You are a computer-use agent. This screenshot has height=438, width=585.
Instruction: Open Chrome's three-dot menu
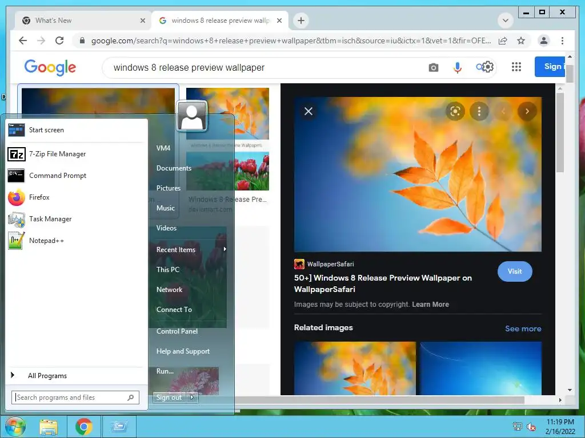[x=562, y=40]
